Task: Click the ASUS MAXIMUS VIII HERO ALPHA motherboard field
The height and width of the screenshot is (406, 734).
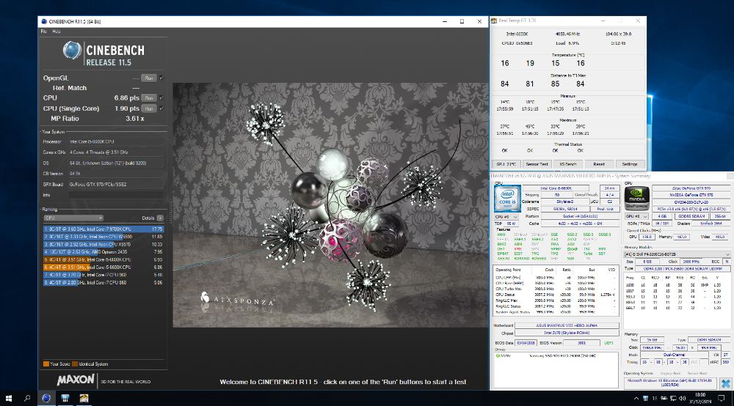Action: pos(567,325)
